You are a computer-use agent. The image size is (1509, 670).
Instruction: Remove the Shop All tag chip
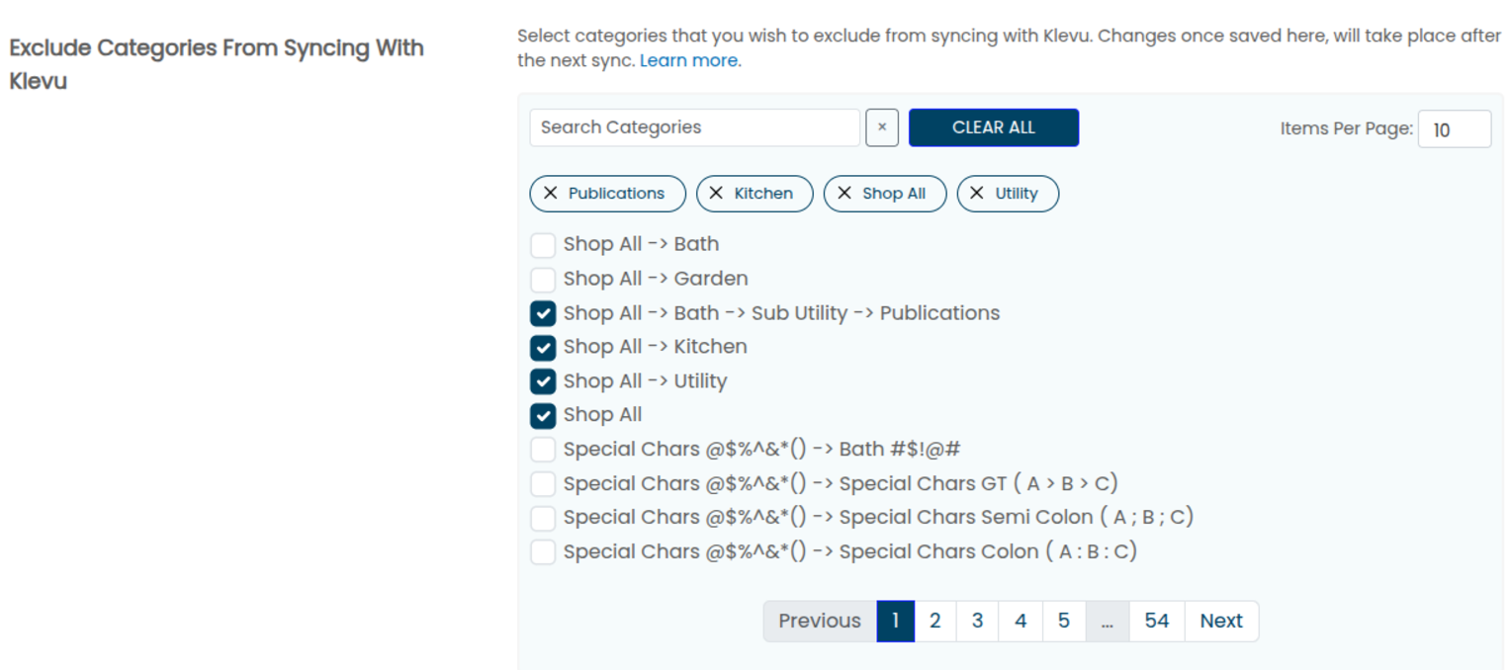click(x=844, y=194)
